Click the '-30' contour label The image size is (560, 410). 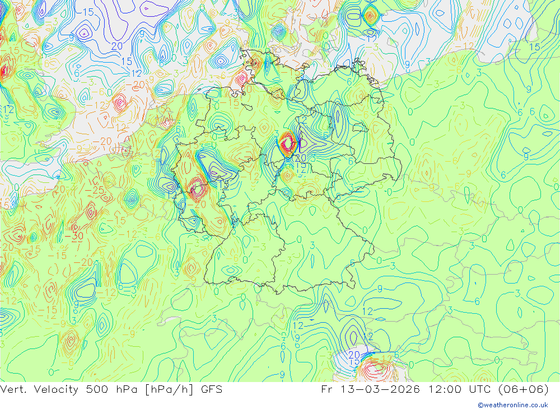(74, 236)
